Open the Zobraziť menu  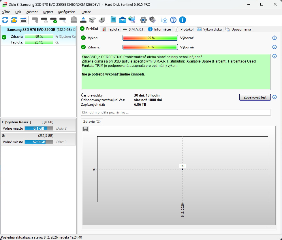pos(32,12)
